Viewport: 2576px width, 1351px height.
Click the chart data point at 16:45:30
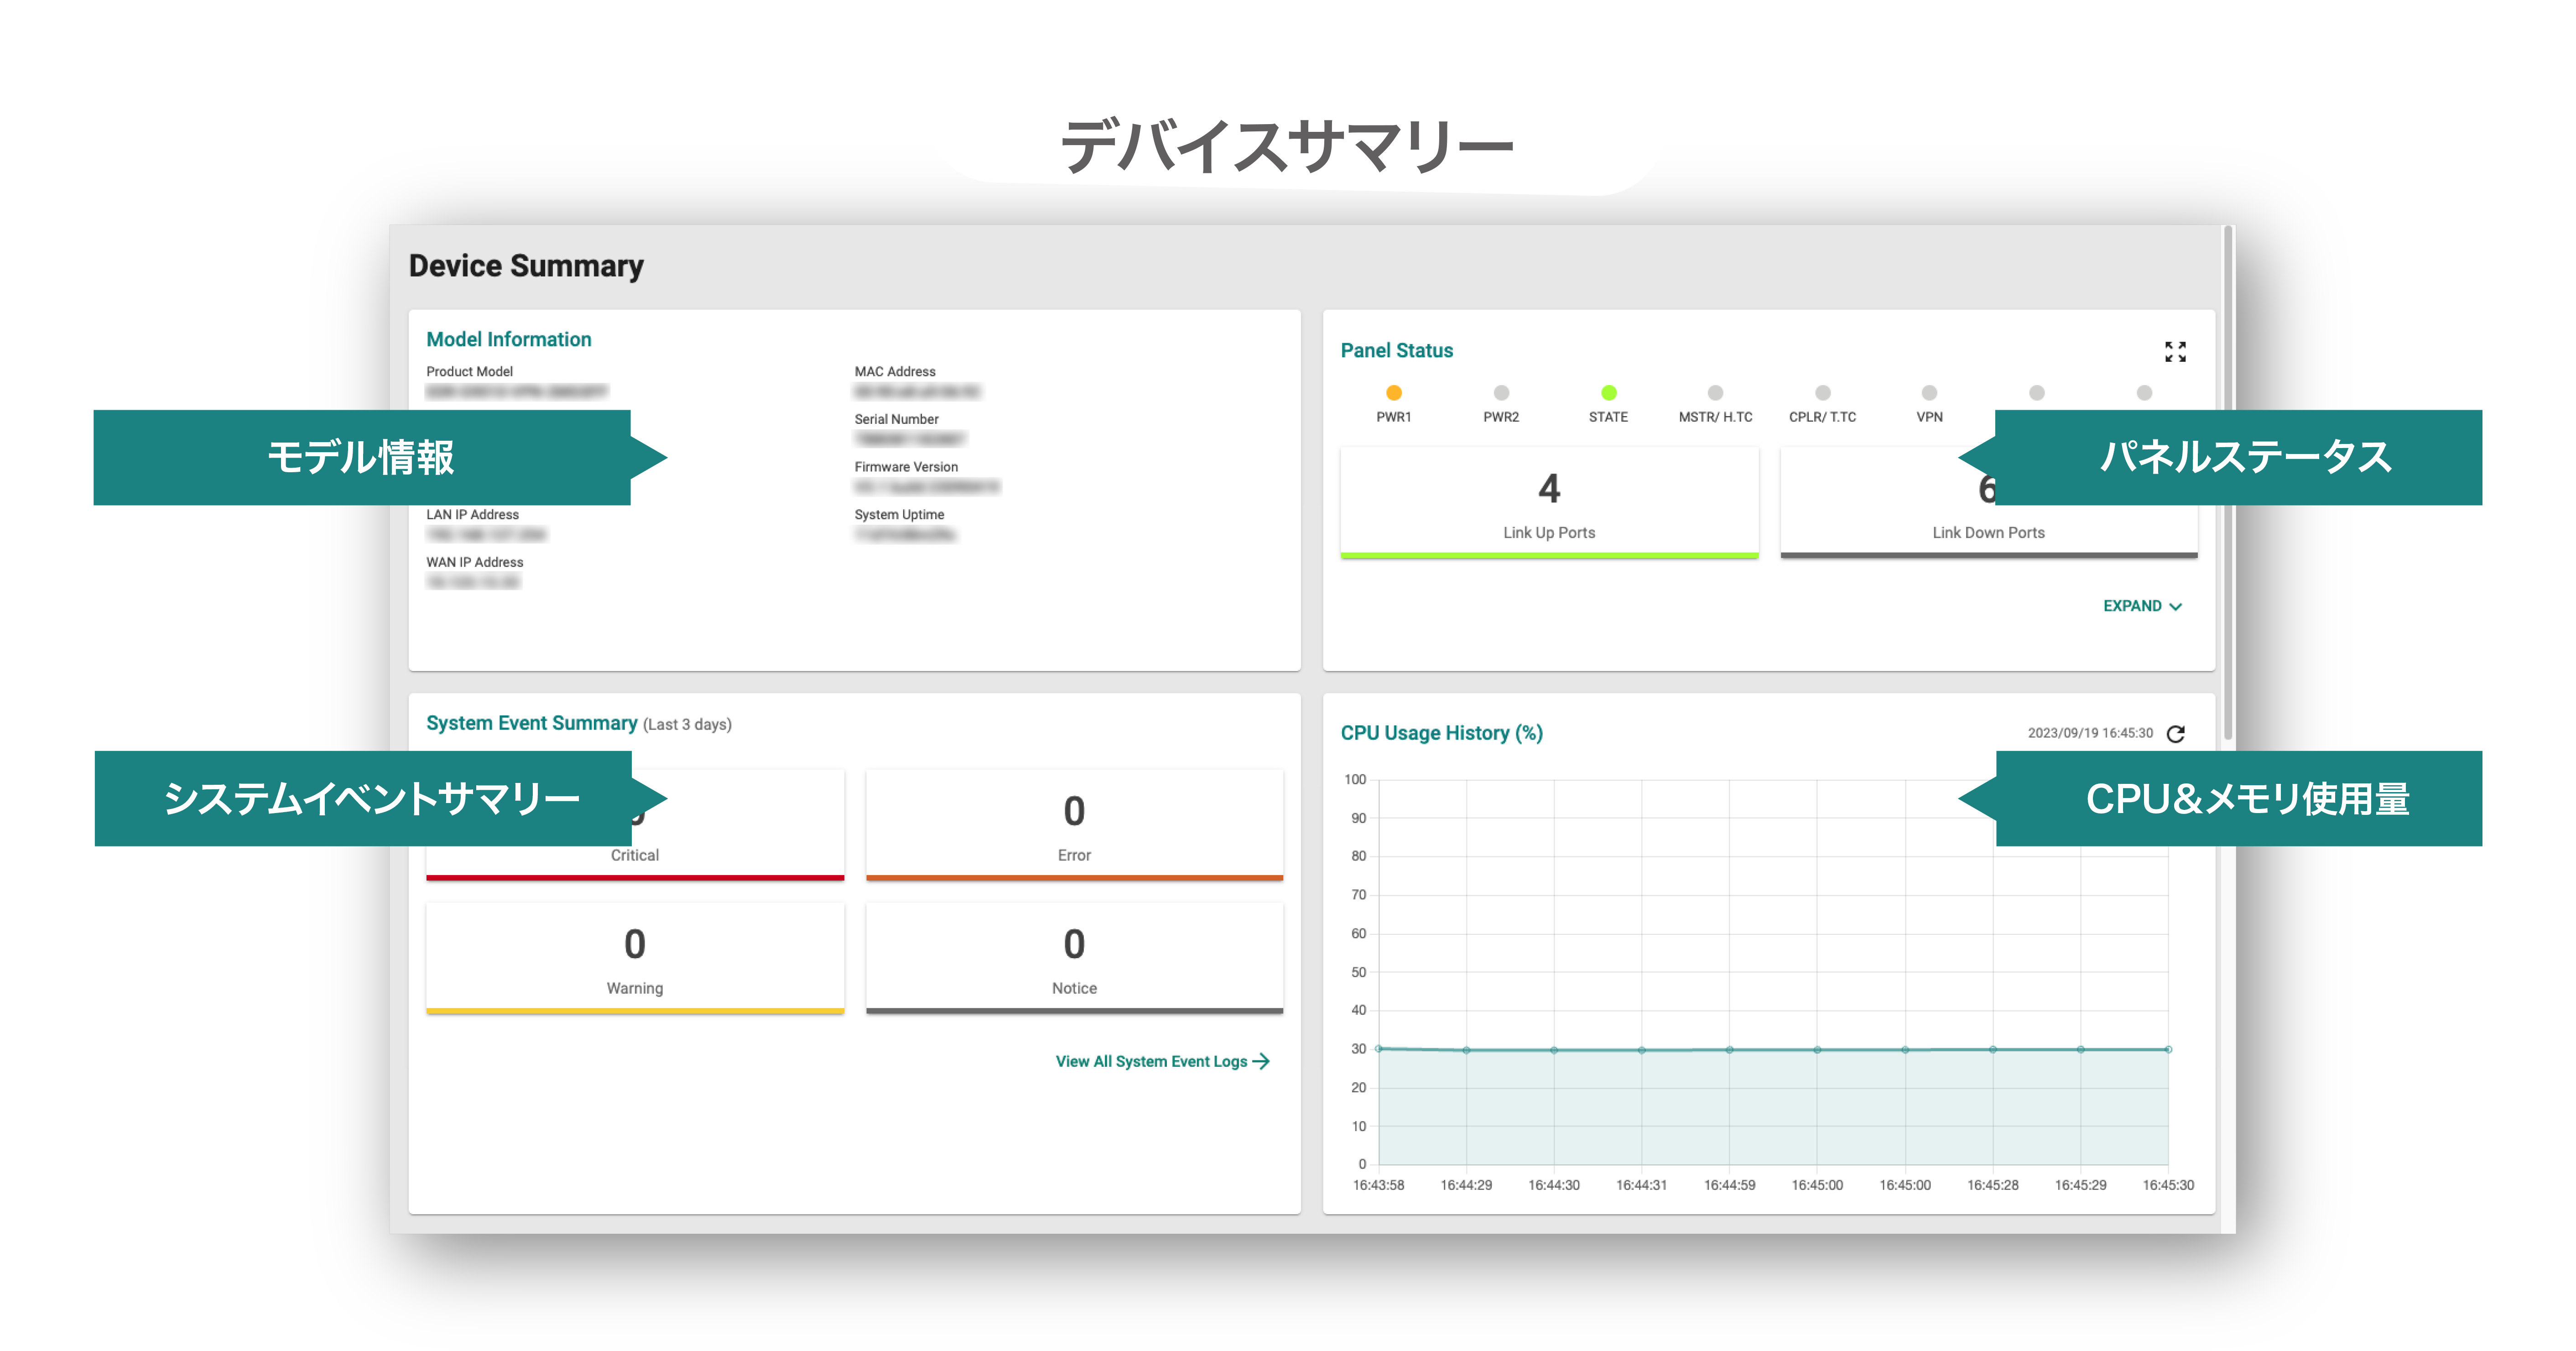point(2168,1049)
